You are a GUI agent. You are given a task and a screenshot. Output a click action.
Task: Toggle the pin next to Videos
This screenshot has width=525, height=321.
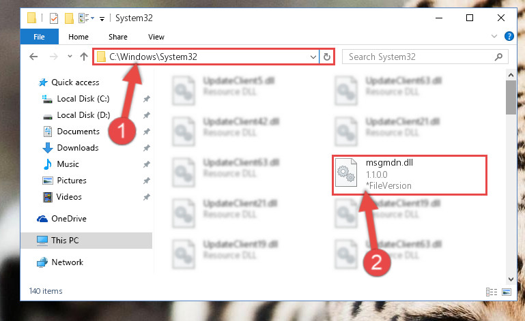146,197
